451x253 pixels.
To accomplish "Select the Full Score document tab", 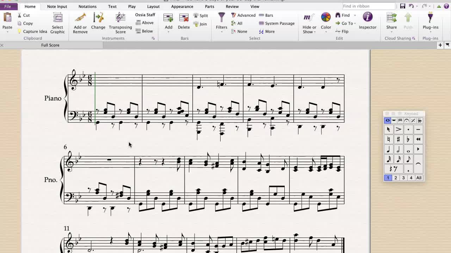I will pyautogui.click(x=50, y=45).
